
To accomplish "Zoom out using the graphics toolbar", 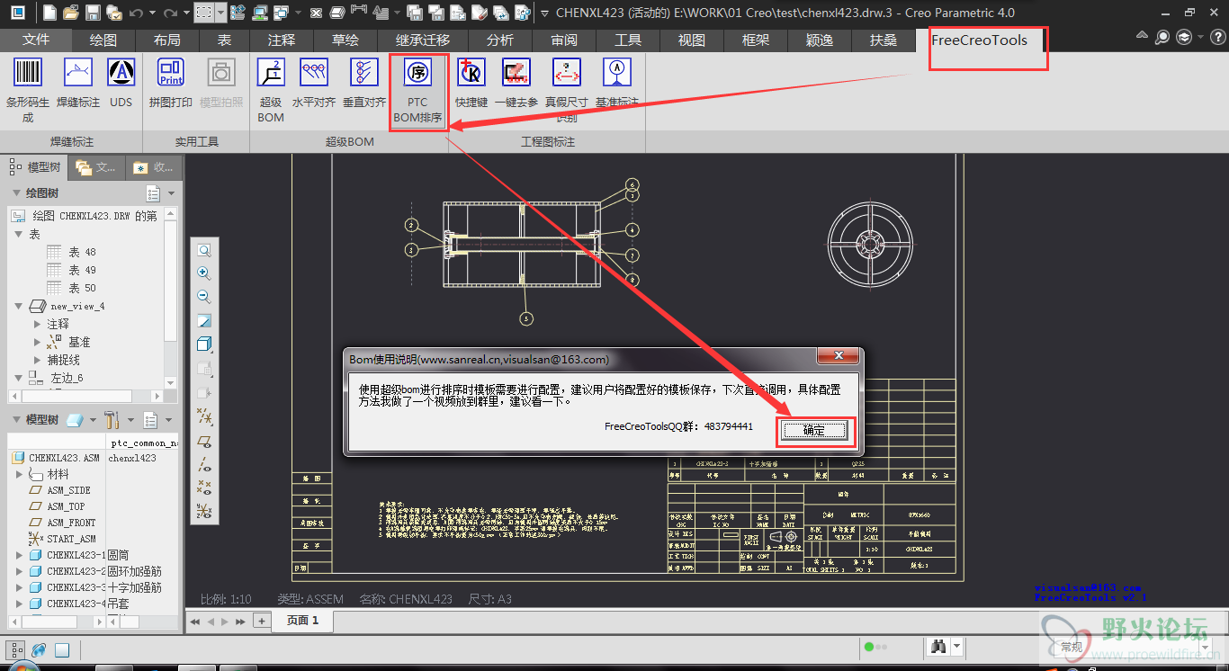I will (x=204, y=297).
